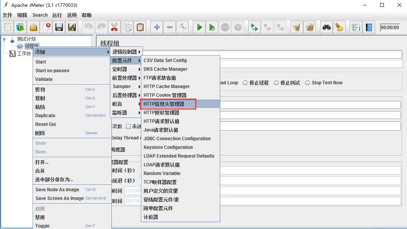Open the 选项 menu

(x=72, y=15)
